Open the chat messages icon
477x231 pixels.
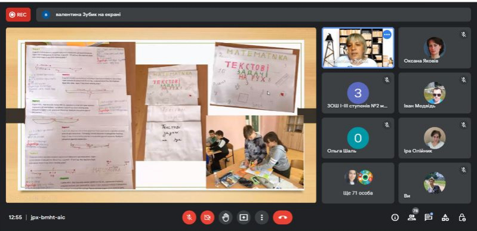click(428, 217)
